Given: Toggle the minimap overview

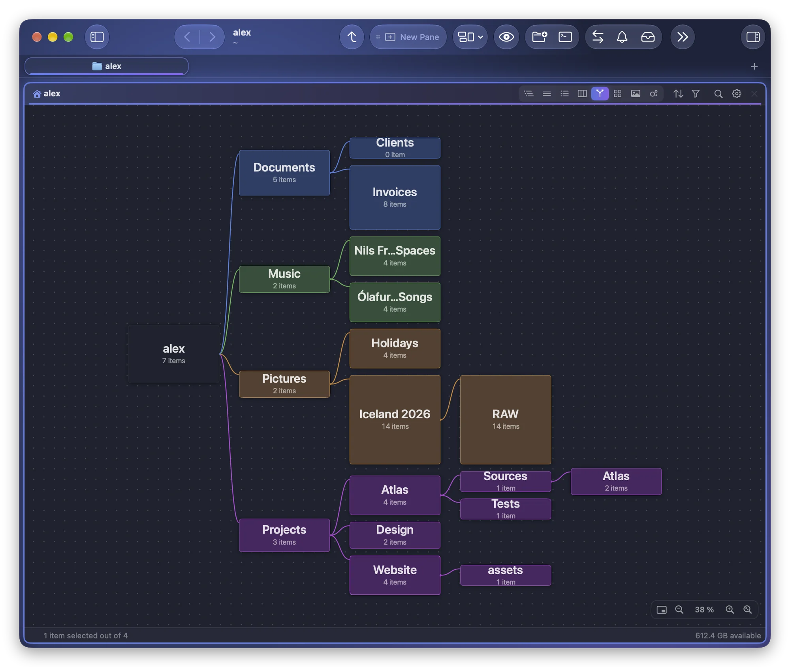Looking at the screenshot, I should pyautogui.click(x=662, y=609).
